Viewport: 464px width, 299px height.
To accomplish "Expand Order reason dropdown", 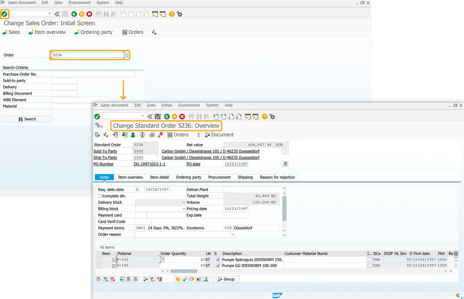I will [x=232, y=234].
